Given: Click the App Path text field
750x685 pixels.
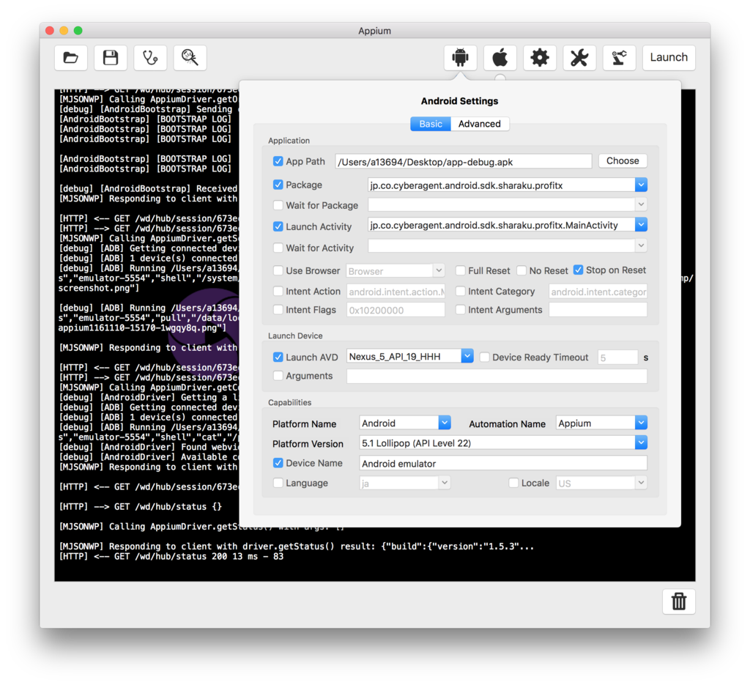Looking at the screenshot, I should click(x=463, y=162).
